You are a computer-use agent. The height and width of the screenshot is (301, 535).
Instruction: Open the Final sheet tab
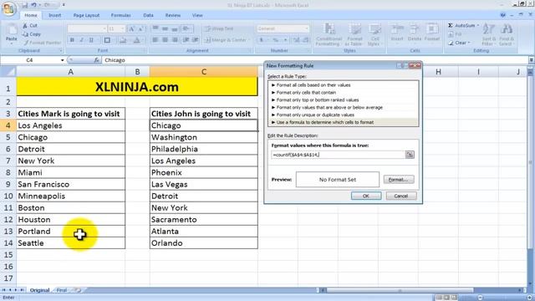[x=62, y=290]
